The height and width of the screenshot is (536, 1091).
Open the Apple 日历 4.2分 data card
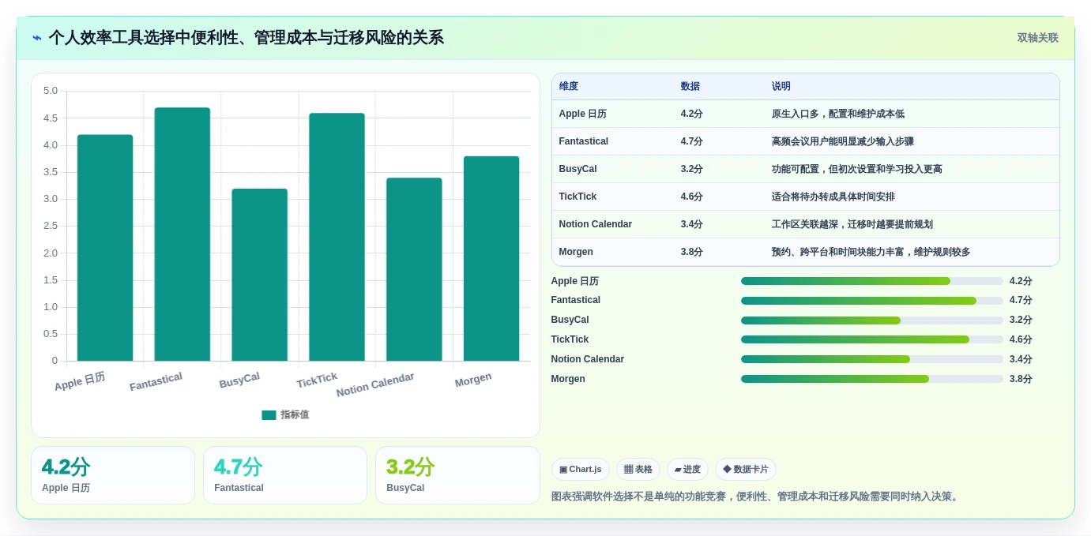pos(113,475)
